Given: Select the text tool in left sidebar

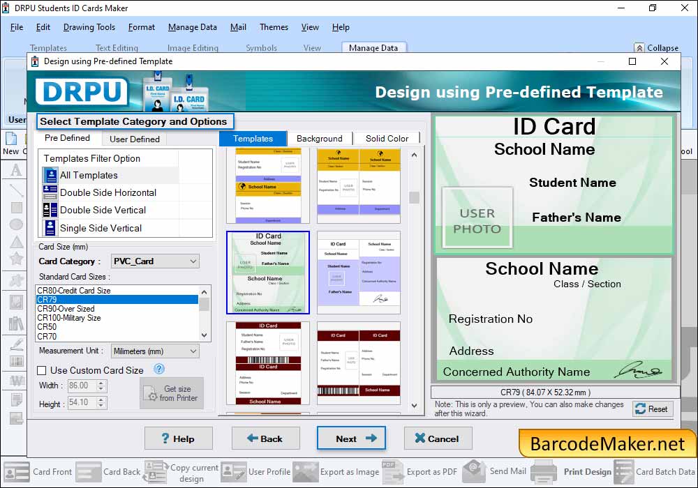Looking at the screenshot, I should (16, 170).
